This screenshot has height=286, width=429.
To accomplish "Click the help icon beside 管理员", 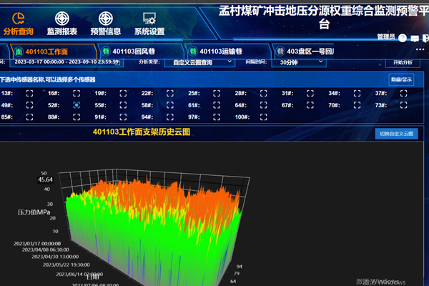I will coord(403,38).
